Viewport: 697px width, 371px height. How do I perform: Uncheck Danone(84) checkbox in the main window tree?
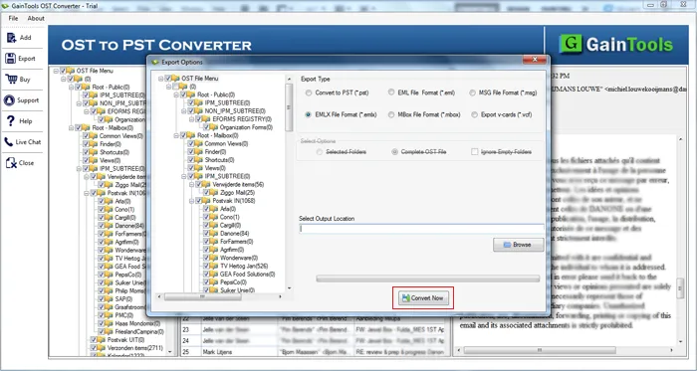tap(102, 226)
